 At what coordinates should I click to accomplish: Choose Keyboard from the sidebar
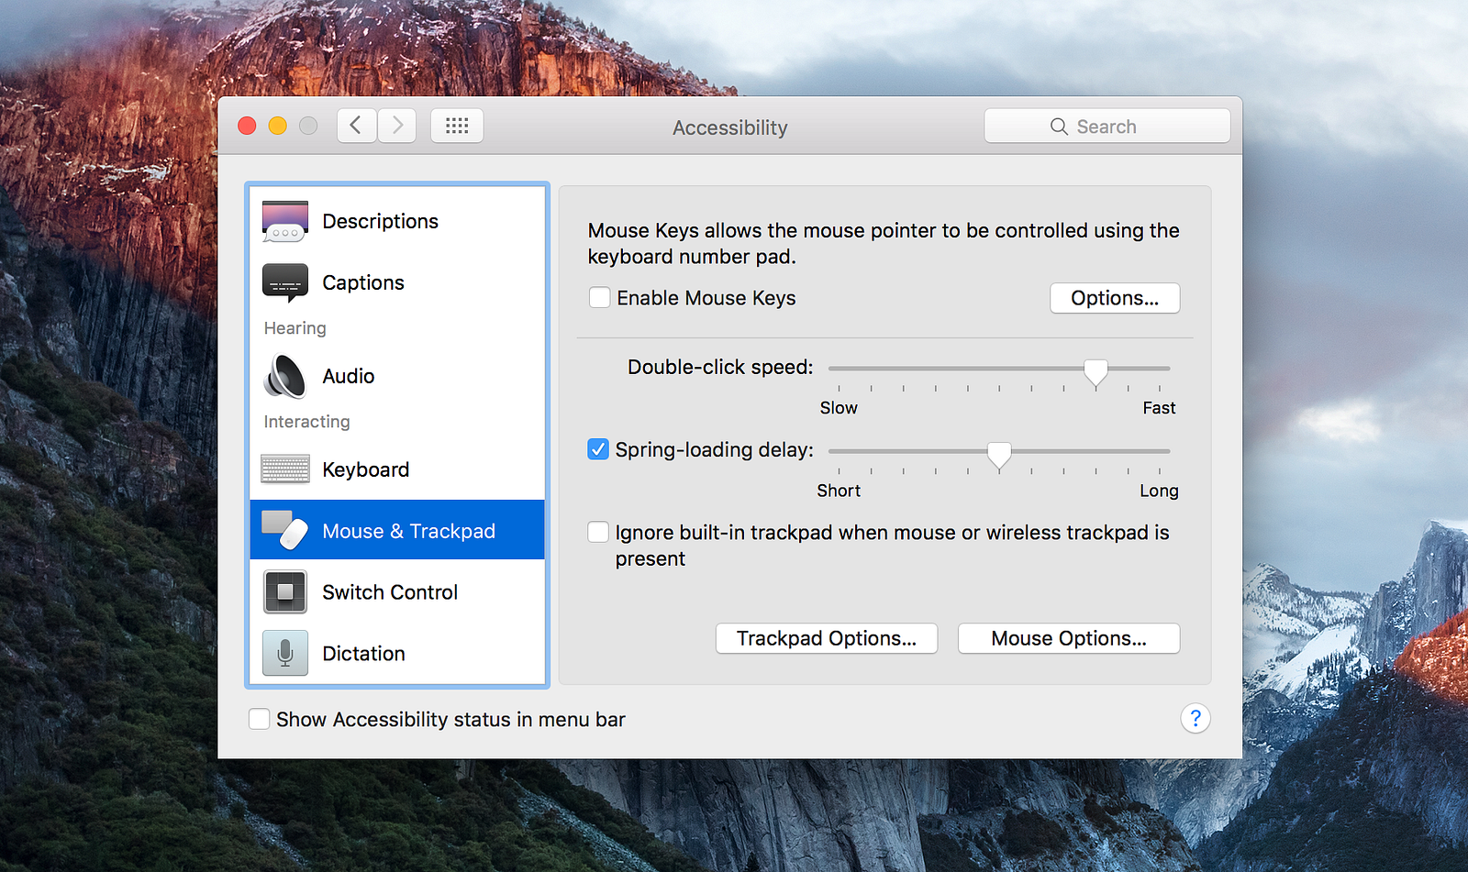click(366, 469)
